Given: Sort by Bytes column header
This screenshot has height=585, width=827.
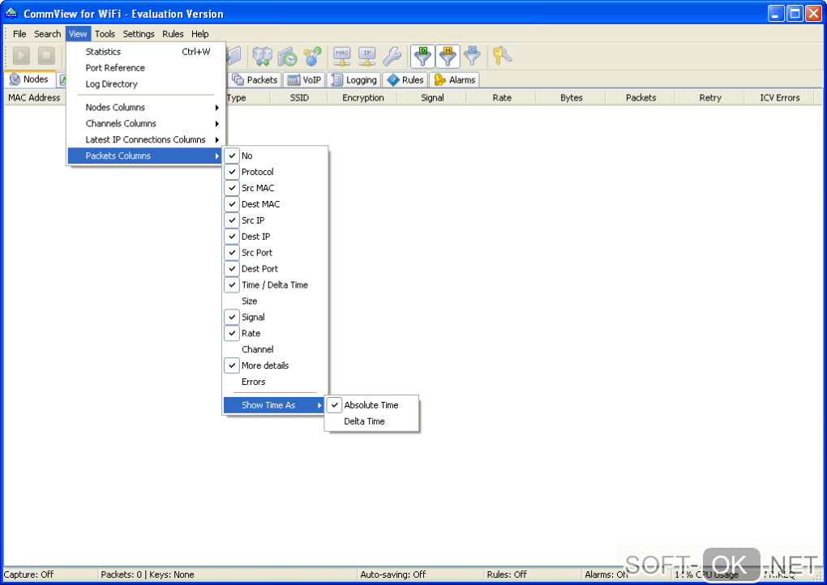Looking at the screenshot, I should click(572, 97).
